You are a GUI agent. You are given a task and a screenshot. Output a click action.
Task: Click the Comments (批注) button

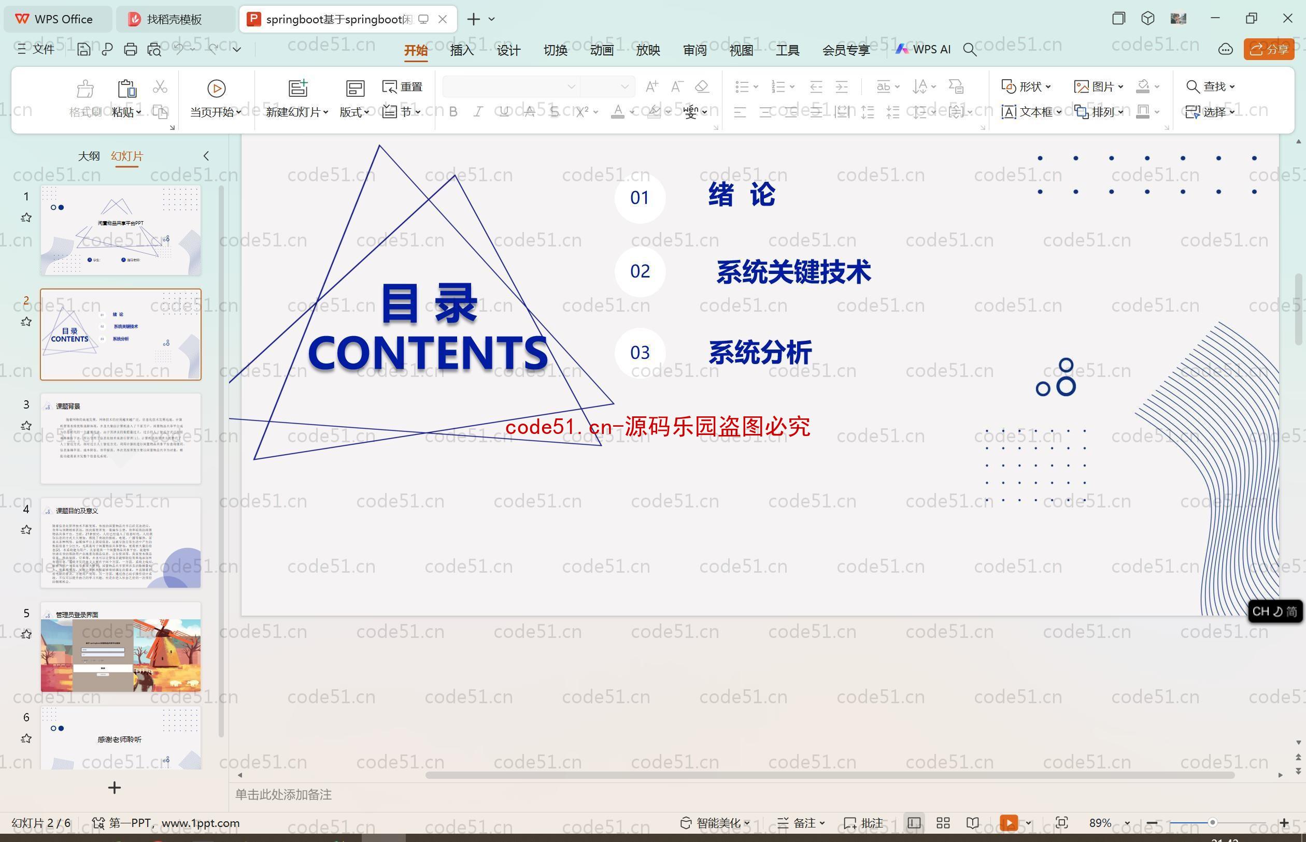click(x=863, y=823)
